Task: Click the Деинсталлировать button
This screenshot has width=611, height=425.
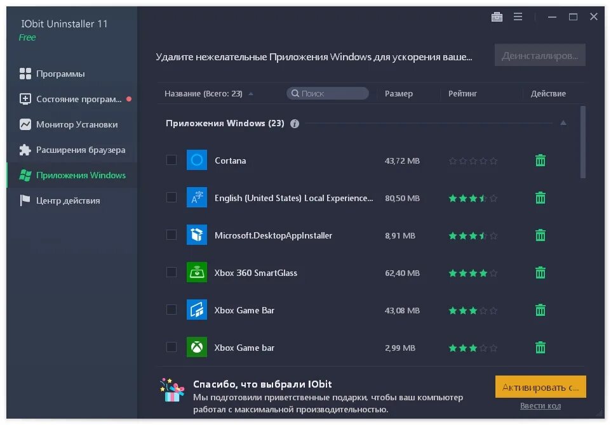Action: point(540,55)
